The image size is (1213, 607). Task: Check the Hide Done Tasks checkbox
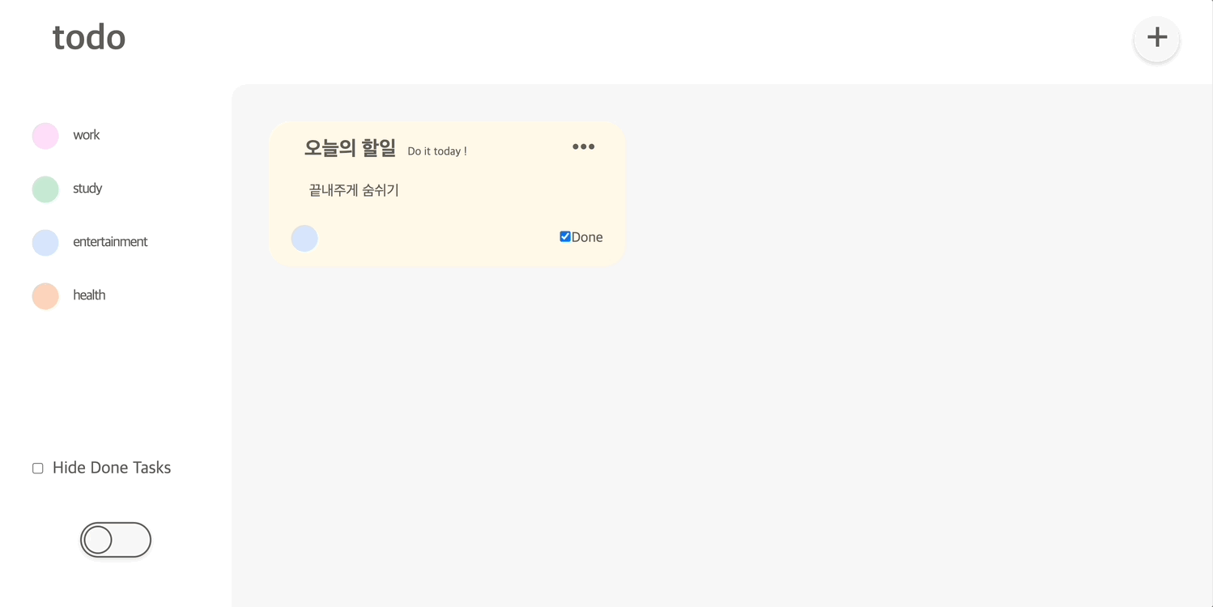[37, 468]
